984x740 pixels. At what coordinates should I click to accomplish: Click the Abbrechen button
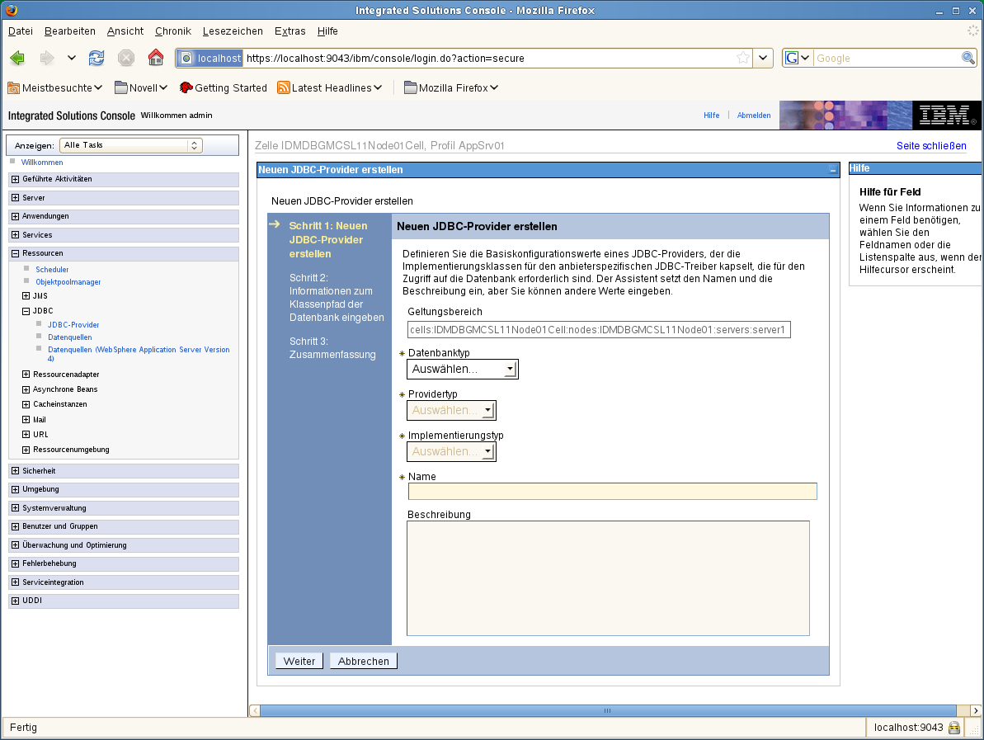[364, 661]
